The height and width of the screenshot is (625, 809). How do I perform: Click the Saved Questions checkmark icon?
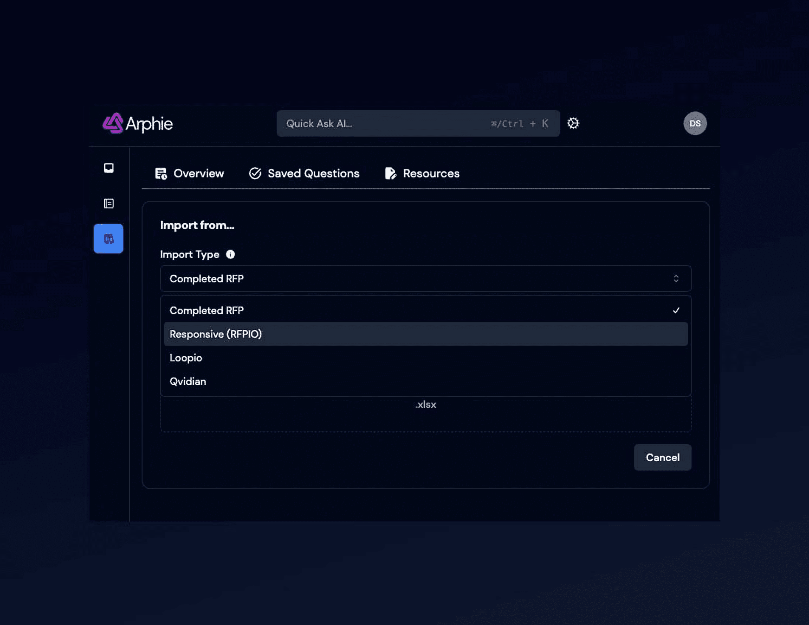tap(255, 173)
